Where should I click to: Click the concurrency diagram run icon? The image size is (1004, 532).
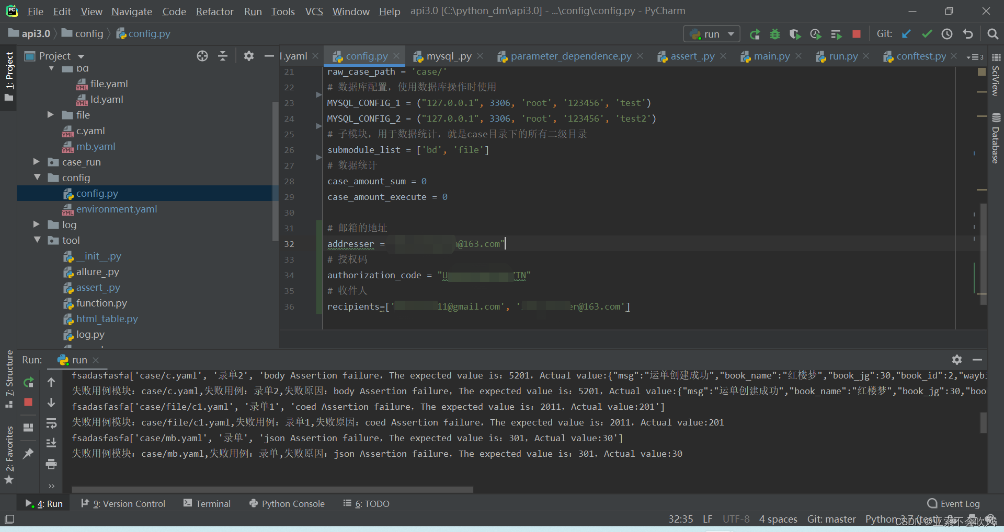[836, 34]
